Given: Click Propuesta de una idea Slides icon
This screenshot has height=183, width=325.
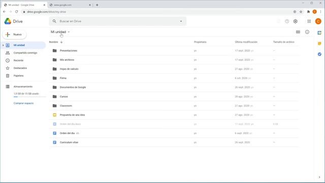Looking at the screenshot, I should pyautogui.click(x=54, y=115).
